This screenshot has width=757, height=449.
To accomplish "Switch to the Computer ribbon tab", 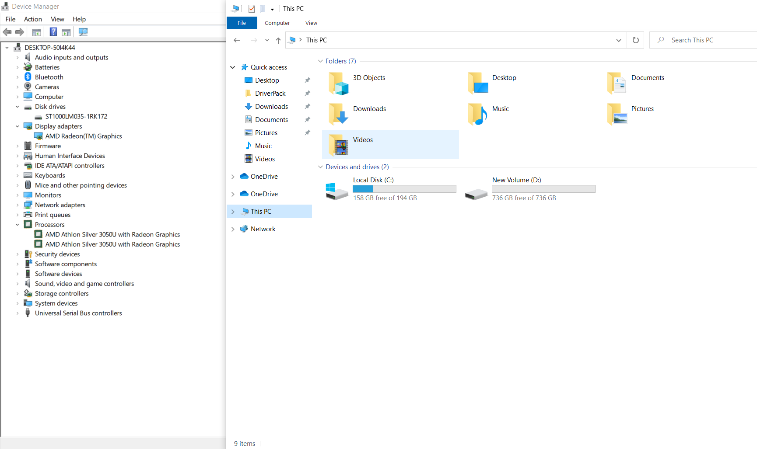I will pyautogui.click(x=277, y=23).
